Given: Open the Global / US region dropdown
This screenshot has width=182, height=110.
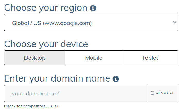Looking at the screenshot, I should [x=91, y=22].
